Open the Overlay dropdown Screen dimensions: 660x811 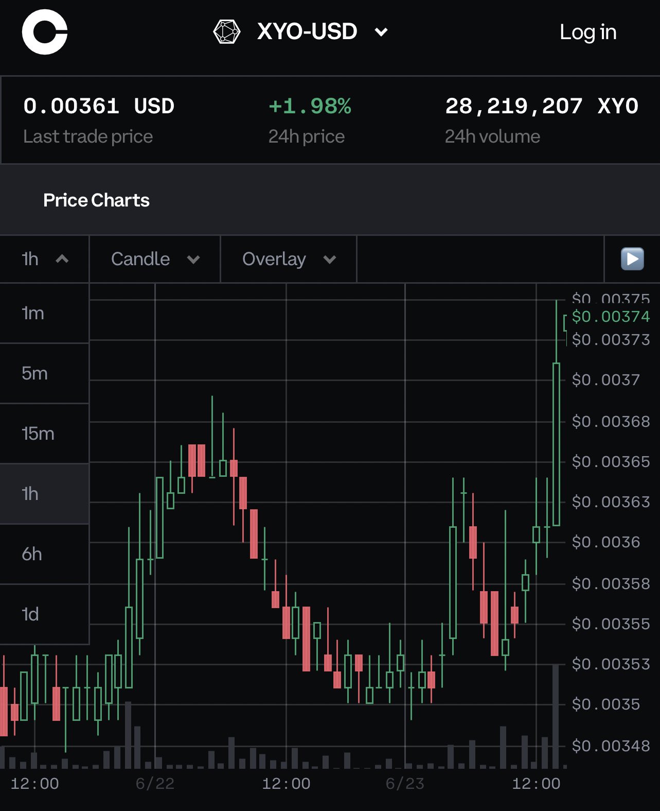(289, 259)
